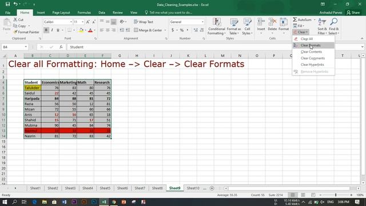
Task: Expand the Font group dialog launcher
Action: point(96,38)
